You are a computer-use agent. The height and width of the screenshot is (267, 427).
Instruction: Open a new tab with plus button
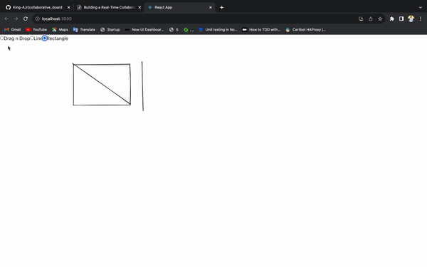(x=221, y=7)
